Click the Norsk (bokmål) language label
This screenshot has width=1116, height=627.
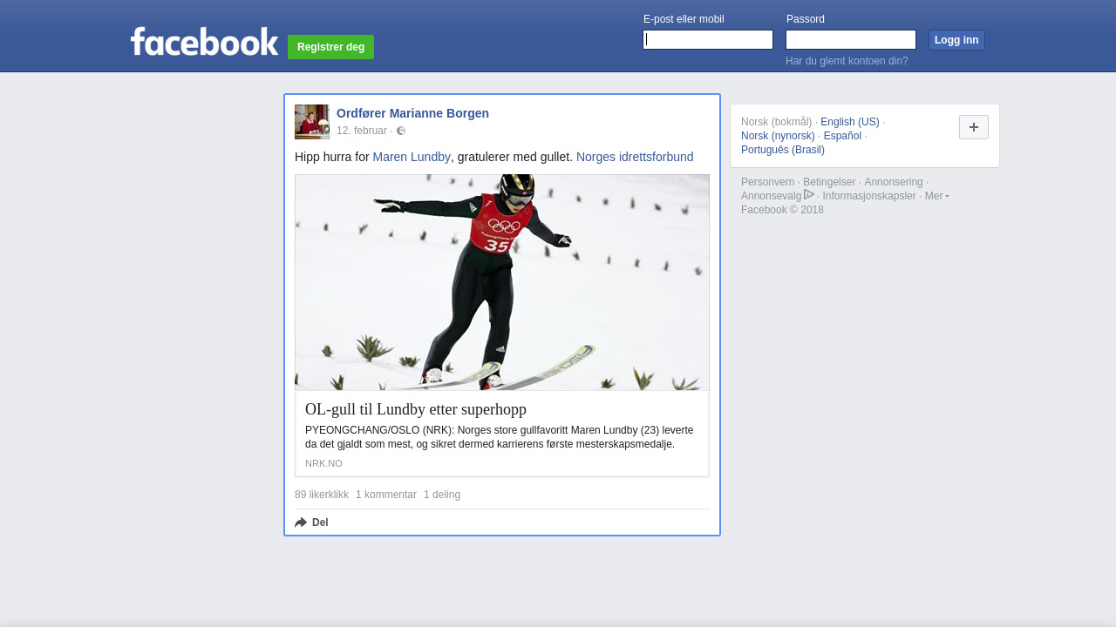pos(776,122)
